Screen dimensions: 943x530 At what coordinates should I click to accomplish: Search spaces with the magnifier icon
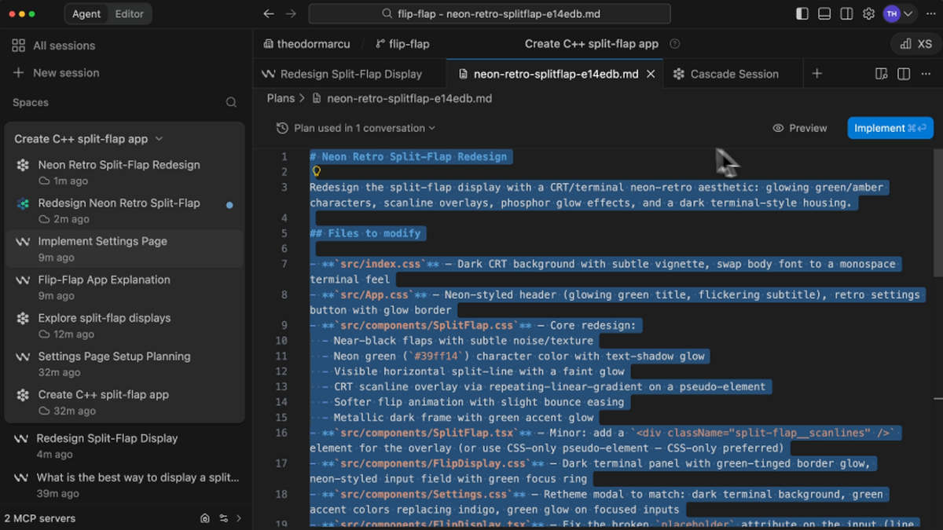pos(231,102)
